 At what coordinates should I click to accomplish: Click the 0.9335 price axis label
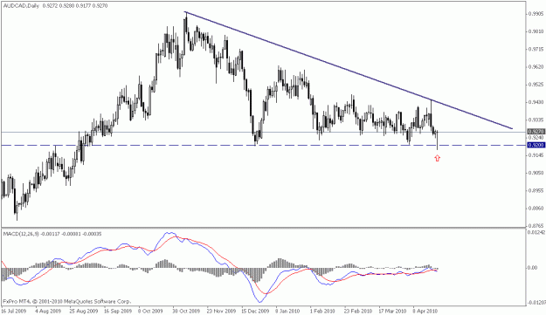click(x=536, y=120)
